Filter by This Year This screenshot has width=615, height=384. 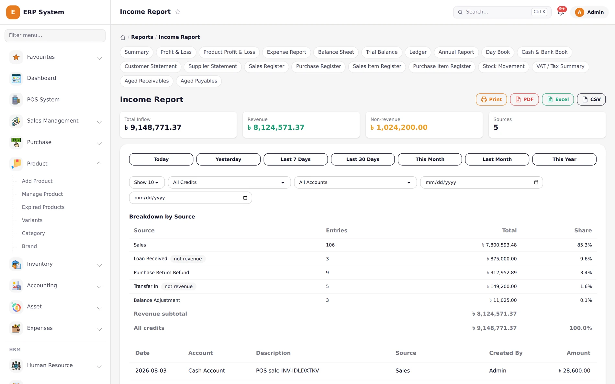[x=564, y=159]
